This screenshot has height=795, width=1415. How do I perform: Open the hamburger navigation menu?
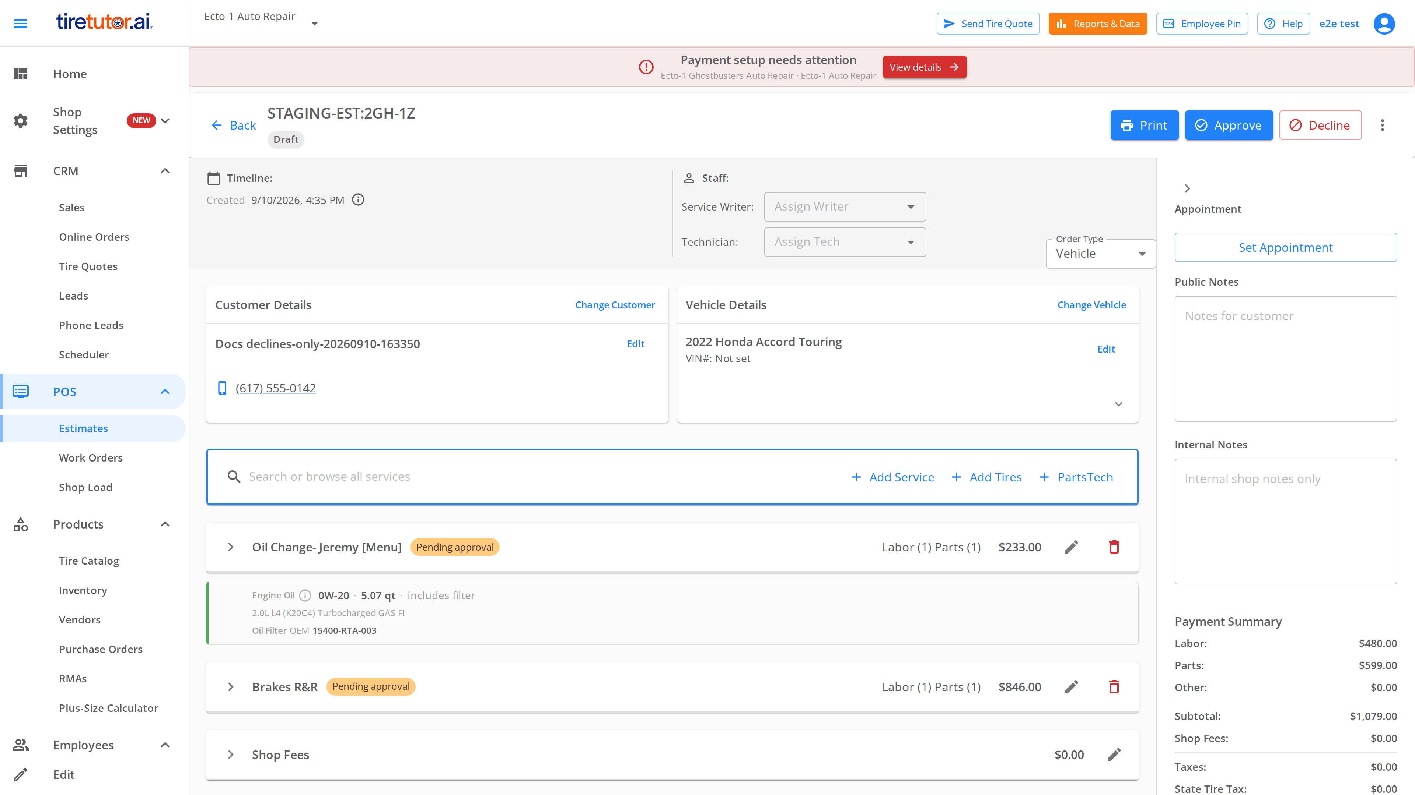click(20, 24)
